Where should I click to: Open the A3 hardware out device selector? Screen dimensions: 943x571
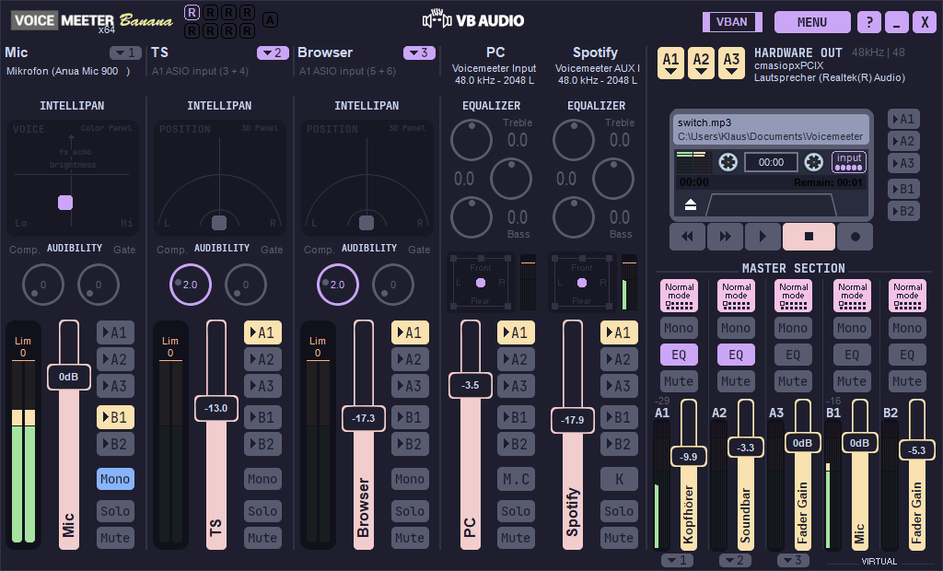coord(731,63)
